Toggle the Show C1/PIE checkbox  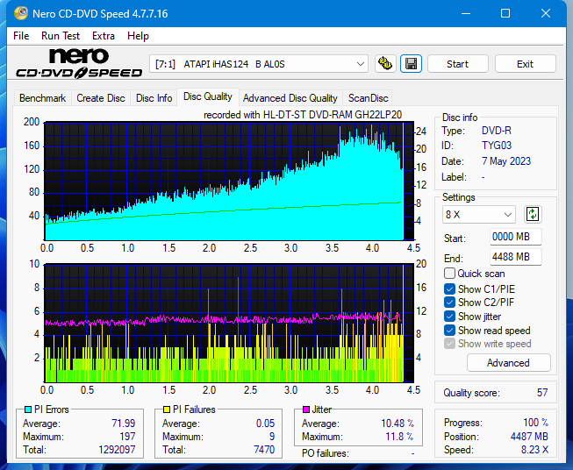pyautogui.click(x=450, y=288)
